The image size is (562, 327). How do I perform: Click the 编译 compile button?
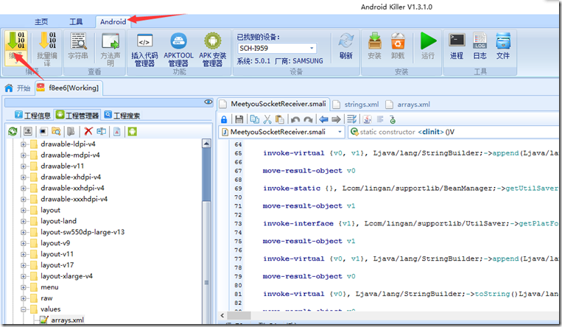15,49
